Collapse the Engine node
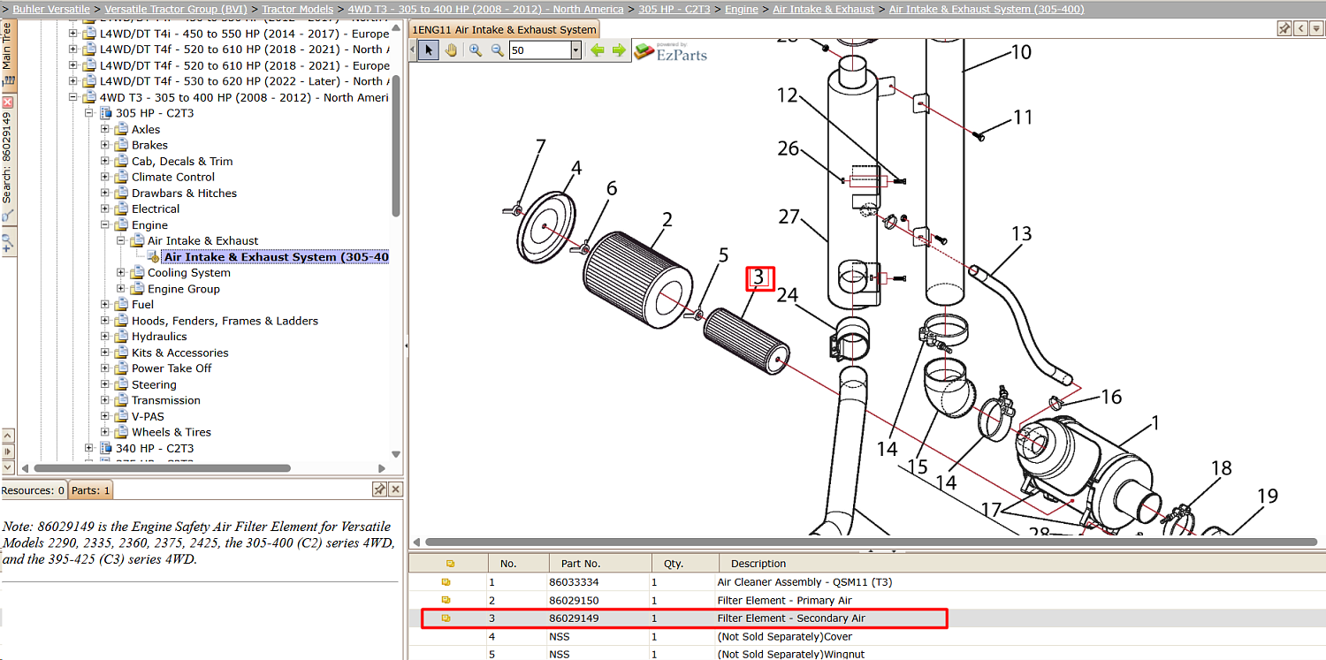The image size is (1326, 660). pos(105,225)
